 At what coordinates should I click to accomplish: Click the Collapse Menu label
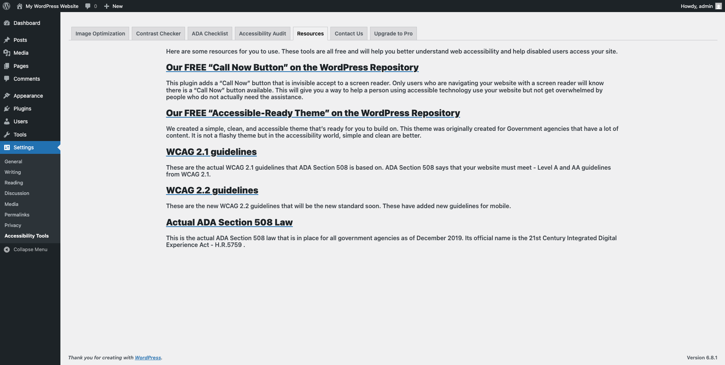point(31,250)
